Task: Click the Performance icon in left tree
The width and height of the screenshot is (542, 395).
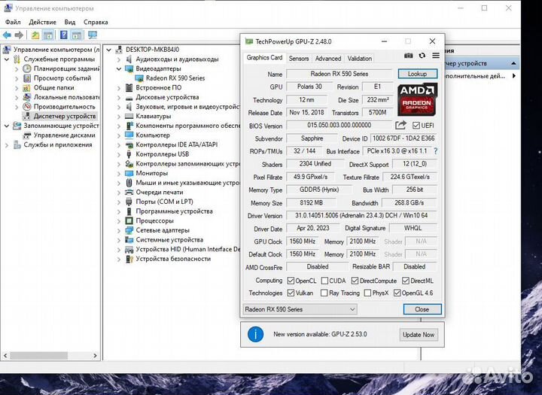Action: click(27, 106)
